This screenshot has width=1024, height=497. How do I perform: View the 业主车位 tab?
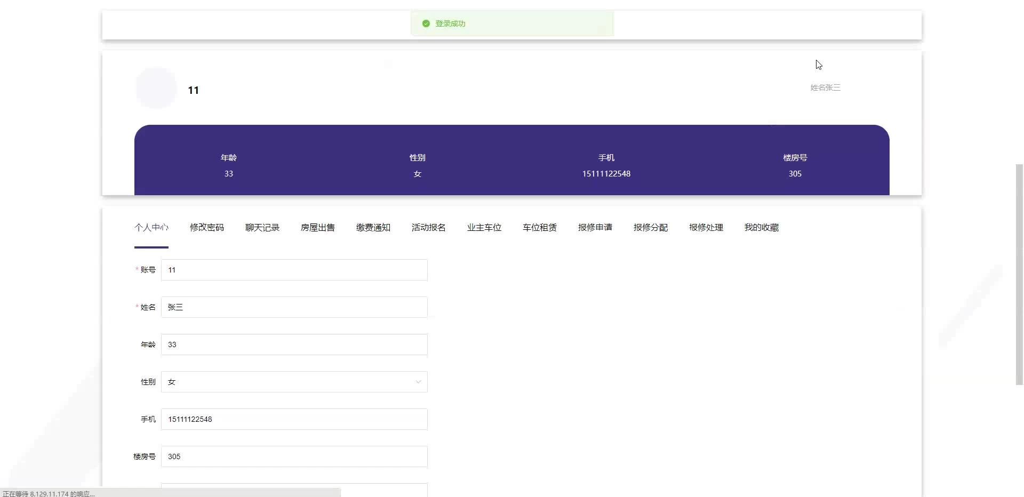pos(484,228)
